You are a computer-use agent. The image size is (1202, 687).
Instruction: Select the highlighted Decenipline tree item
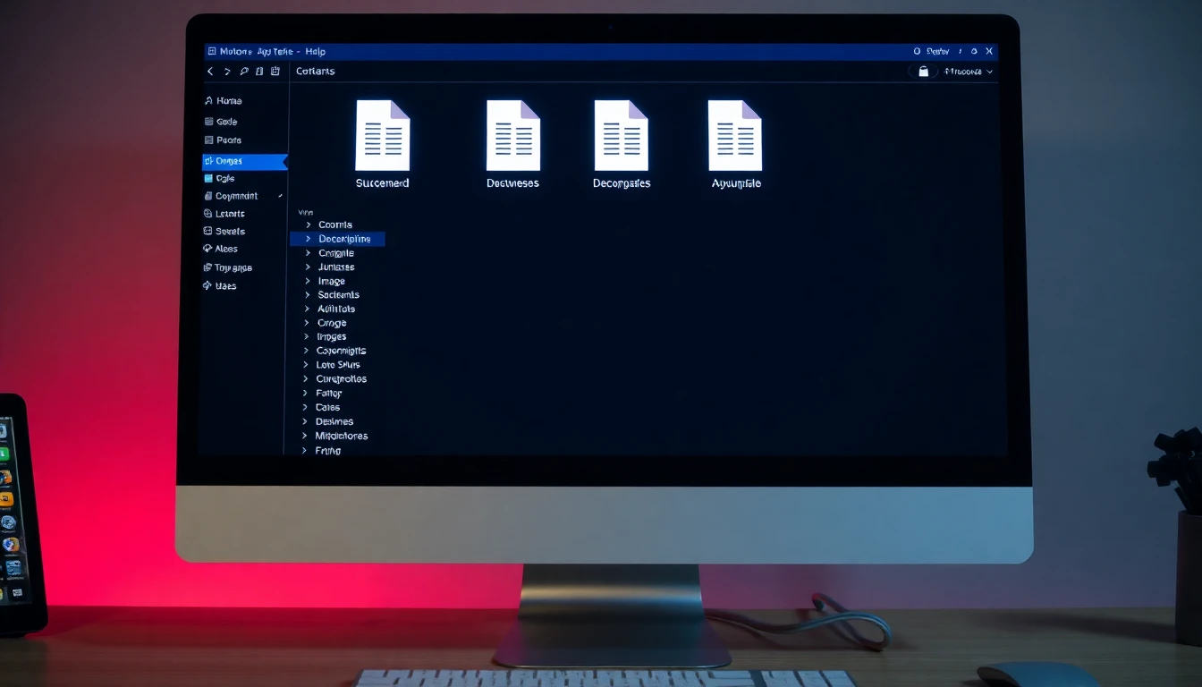pyautogui.click(x=343, y=239)
